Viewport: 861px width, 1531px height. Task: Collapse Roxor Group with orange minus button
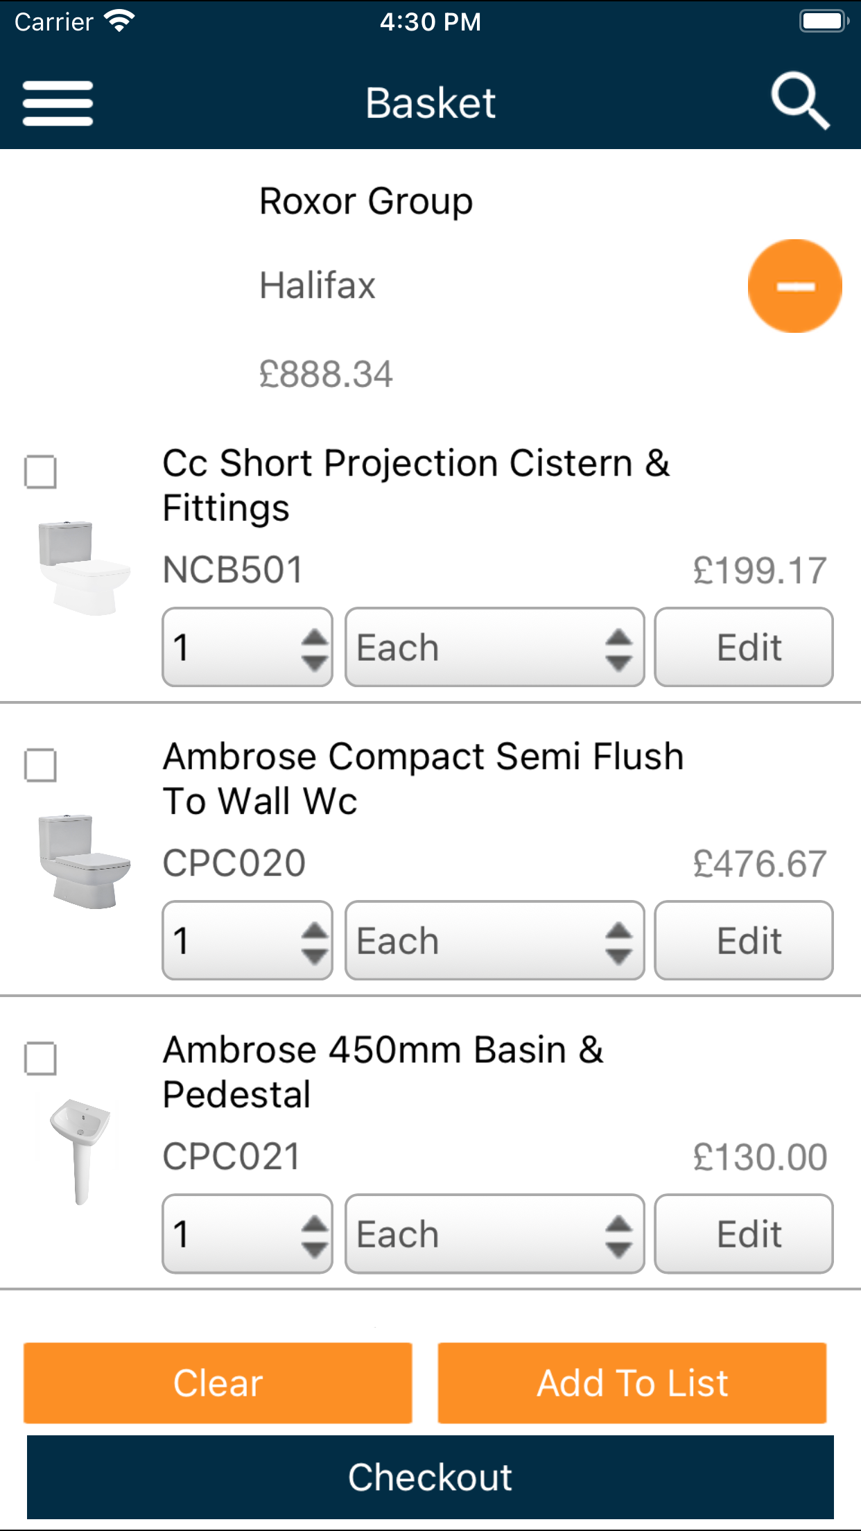point(795,286)
